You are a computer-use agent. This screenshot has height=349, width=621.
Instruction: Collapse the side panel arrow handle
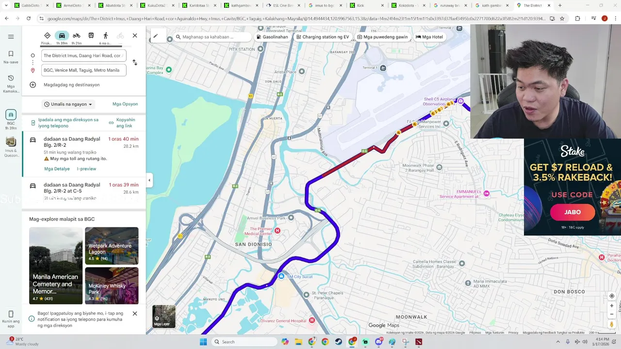pos(149,180)
